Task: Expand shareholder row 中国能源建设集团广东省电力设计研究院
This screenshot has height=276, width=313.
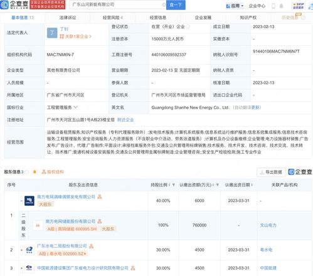Action: (x=21, y=268)
